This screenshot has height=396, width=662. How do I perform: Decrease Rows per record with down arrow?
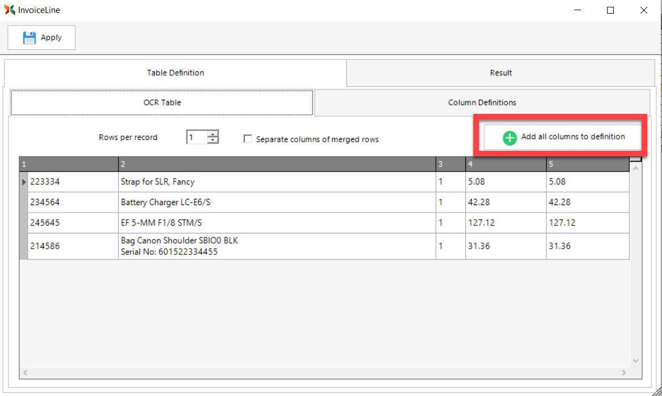point(213,140)
